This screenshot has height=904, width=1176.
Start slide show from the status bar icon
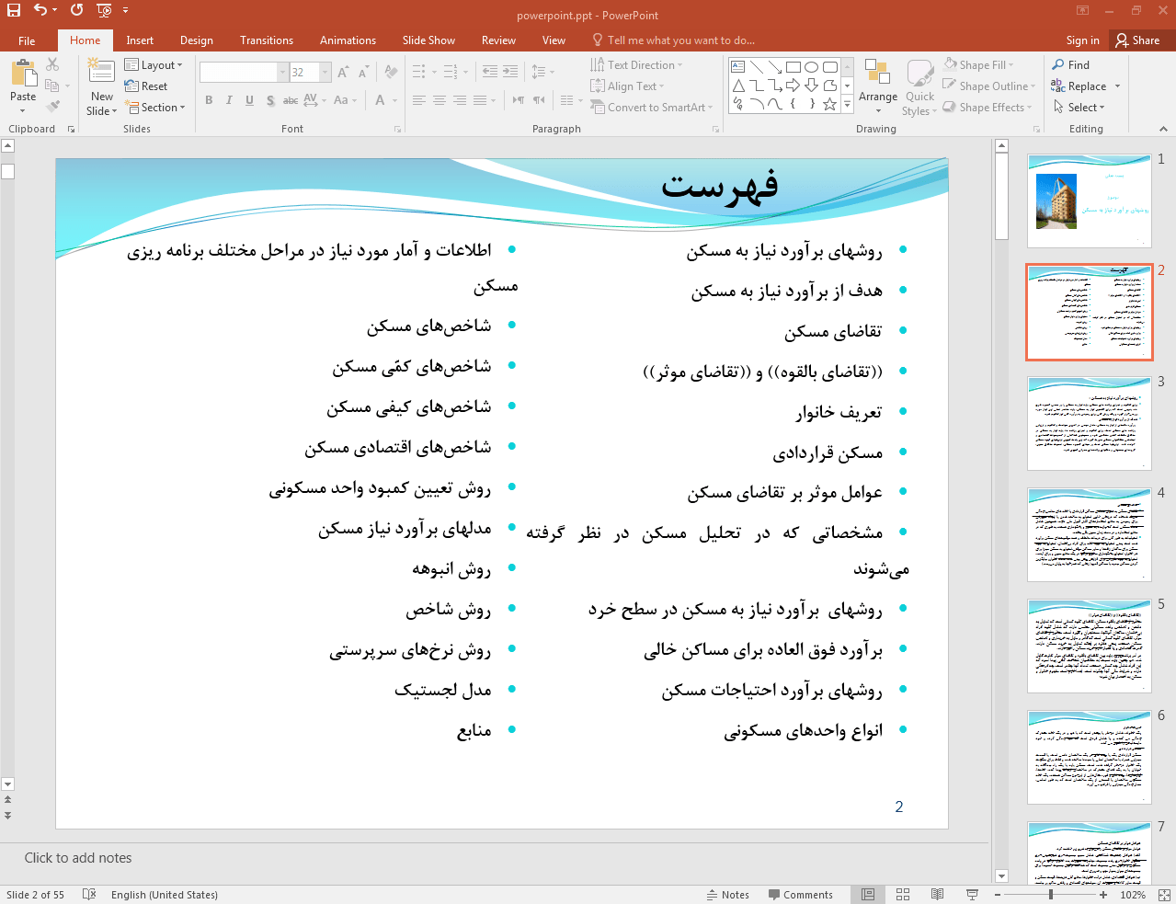972,894
